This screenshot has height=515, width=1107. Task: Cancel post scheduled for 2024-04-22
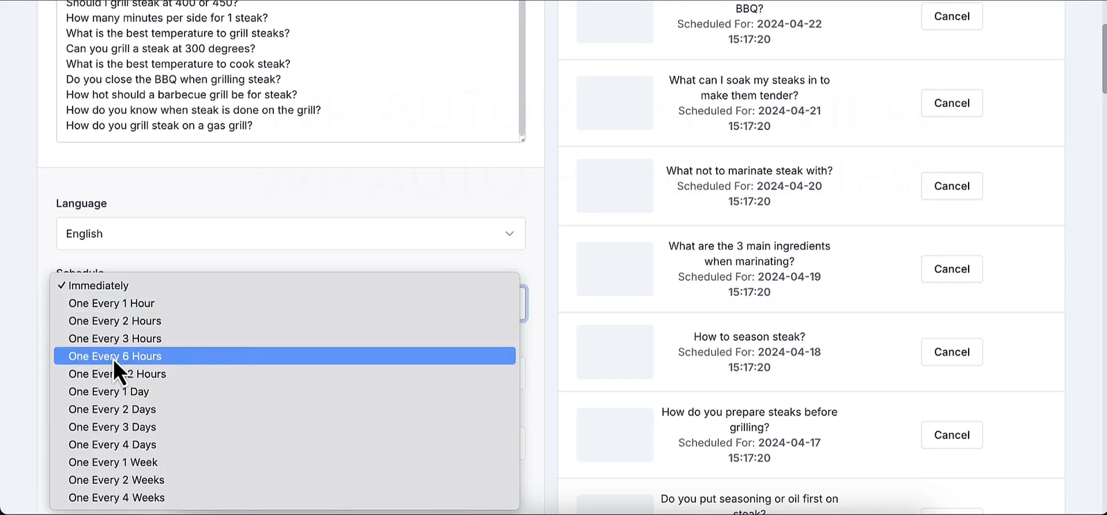coord(951,16)
